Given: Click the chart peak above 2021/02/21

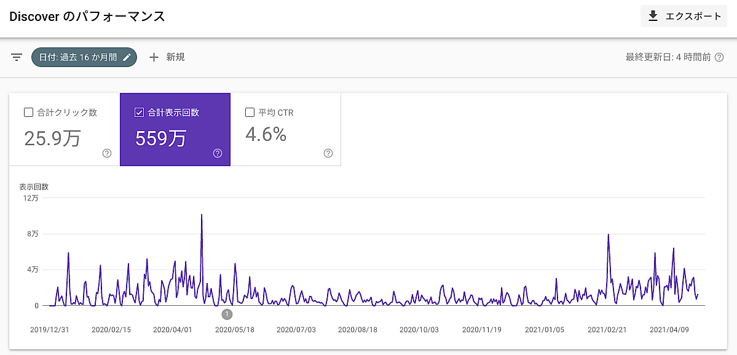Looking at the screenshot, I should pos(608,235).
